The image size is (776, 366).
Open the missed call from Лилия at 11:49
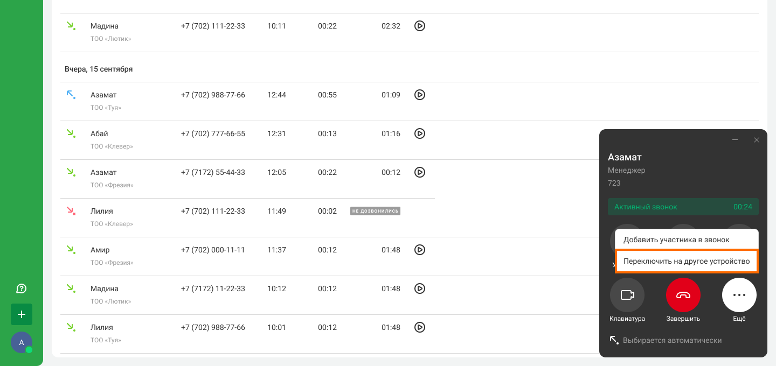(x=102, y=211)
